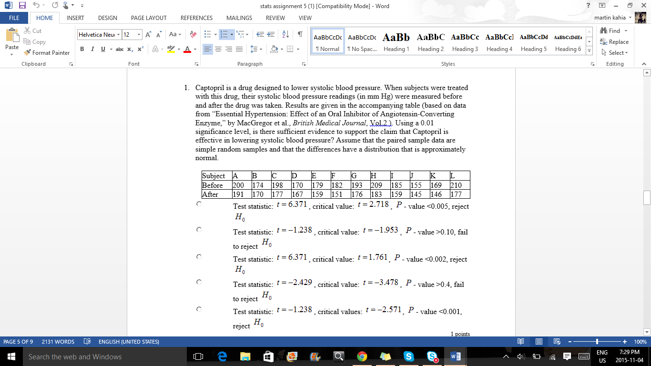Switch to the DESIGN tab
The height and width of the screenshot is (366, 651).
(x=108, y=18)
